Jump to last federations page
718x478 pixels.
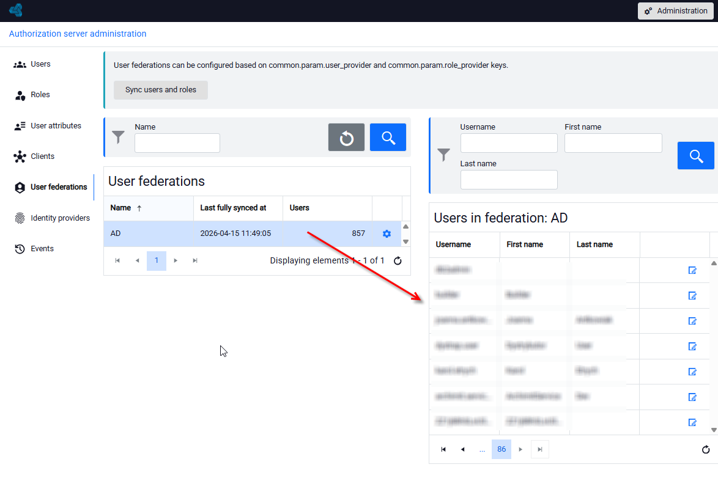click(195, 260)
